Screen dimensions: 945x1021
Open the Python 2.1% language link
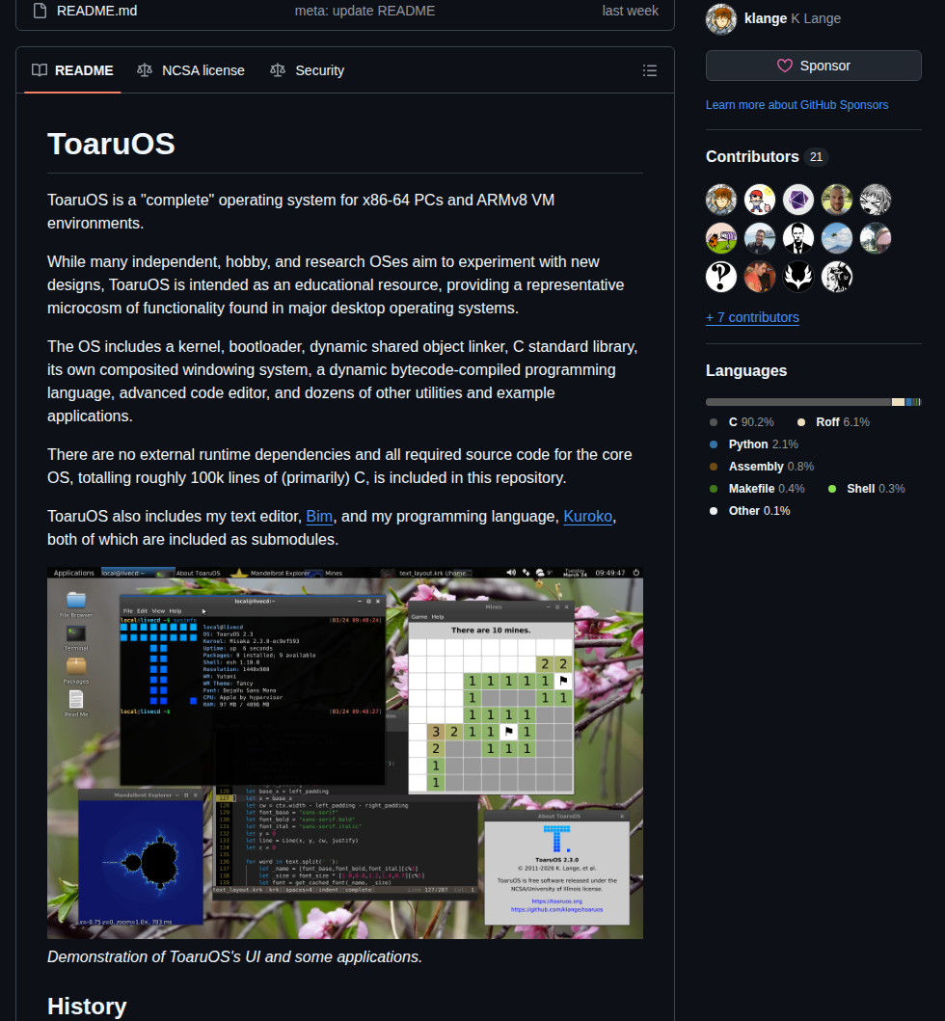[753, 444]
